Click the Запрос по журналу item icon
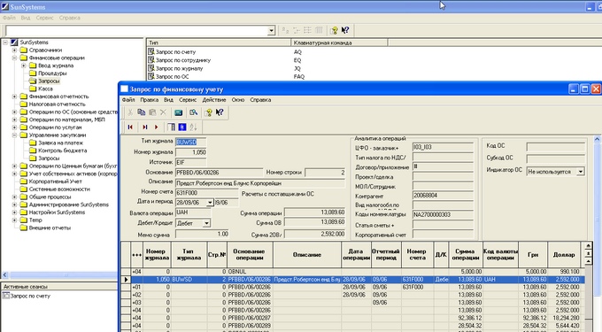Screen dimensions: 602x332 (x=151, y=68)
